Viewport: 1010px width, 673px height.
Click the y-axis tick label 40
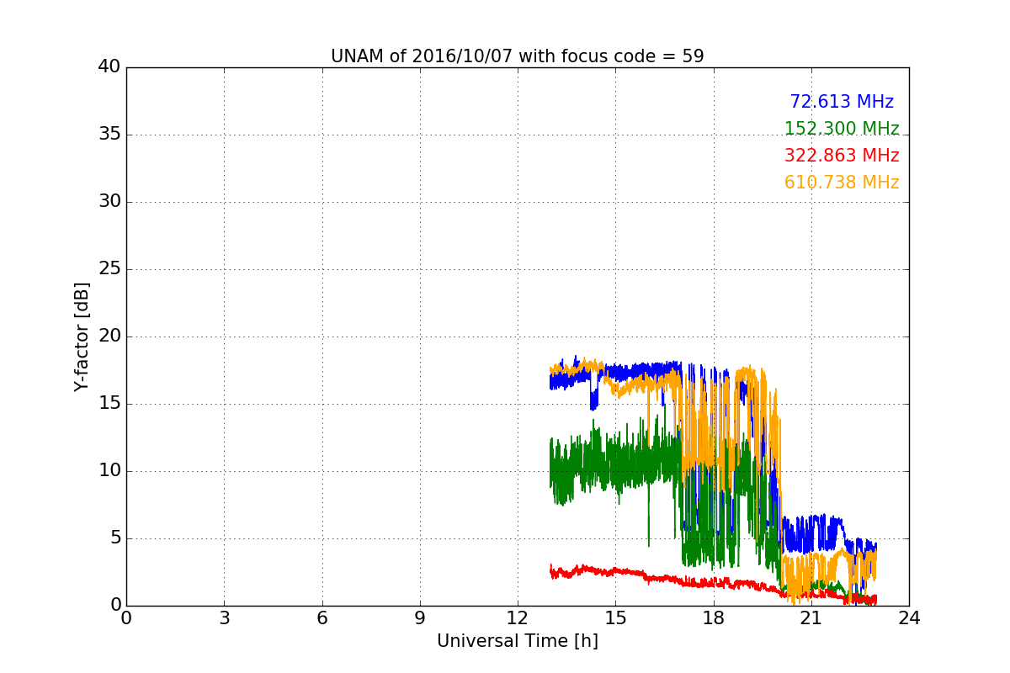[109, 67]
